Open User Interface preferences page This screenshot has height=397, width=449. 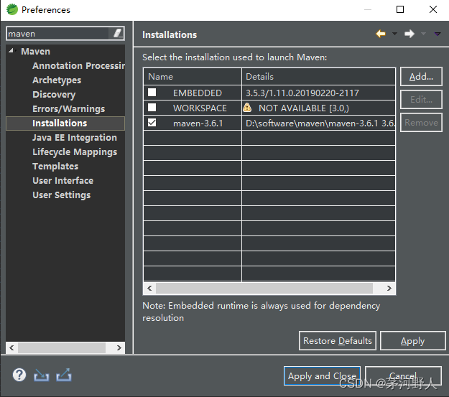[x=63, y=181]
